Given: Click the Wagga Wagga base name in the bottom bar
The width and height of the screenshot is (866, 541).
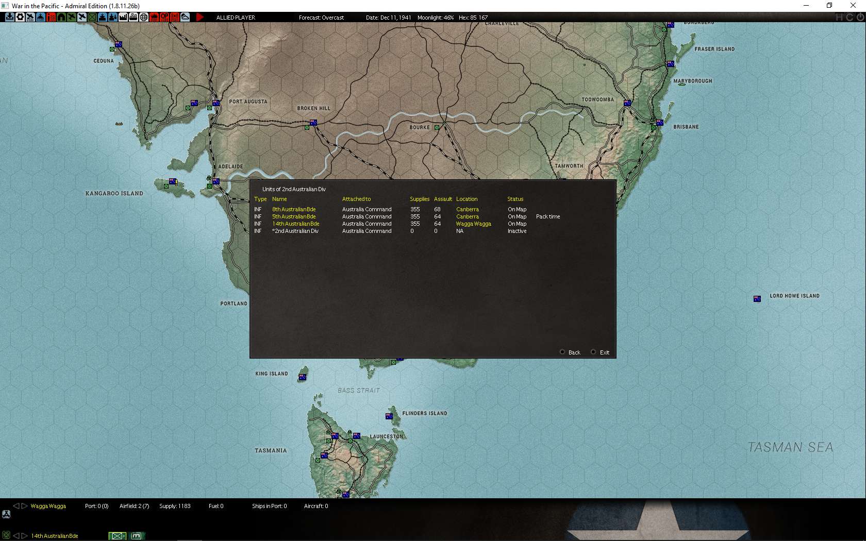Looking at the screenshot, I should (48, 506).
